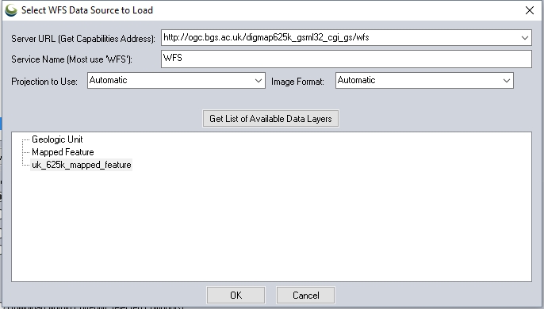The width and height of the screenshot is (544, 309).
Task: Select the uk_625k_mapped_feature layer
Action: pyautogui.click(x=81, y=165)
